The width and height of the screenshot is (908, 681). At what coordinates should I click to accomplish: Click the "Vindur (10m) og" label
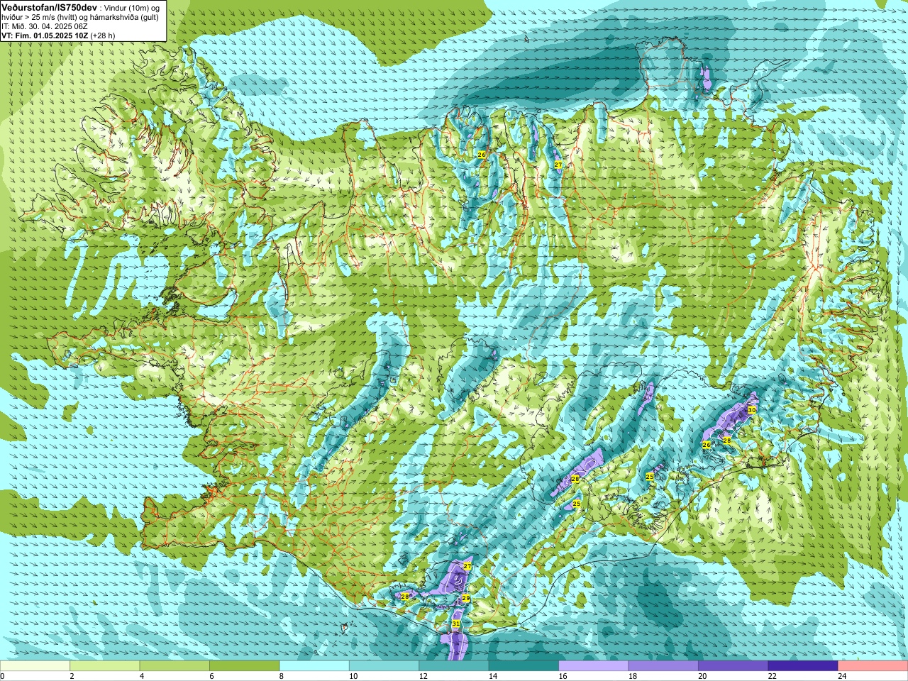(x=133, y=7)
